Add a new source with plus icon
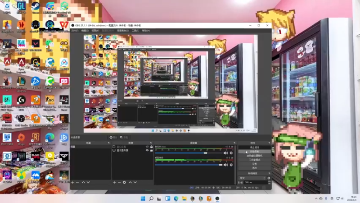 [x=114, y=182]
